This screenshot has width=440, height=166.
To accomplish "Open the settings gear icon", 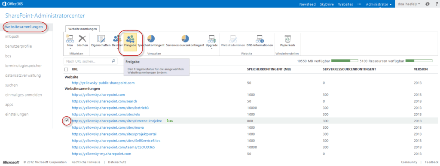I will (x=428, y=4).
